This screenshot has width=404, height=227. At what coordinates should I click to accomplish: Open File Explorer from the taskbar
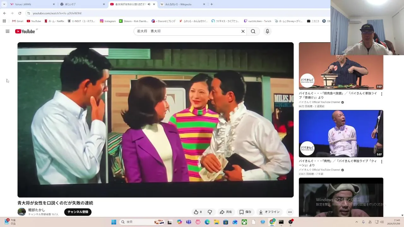(x=217, y=222)
